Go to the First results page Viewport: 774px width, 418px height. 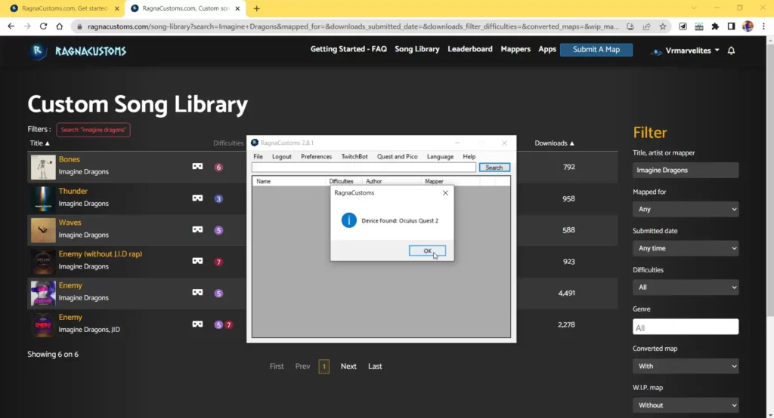pyautogui.click(x=277, y=366)
